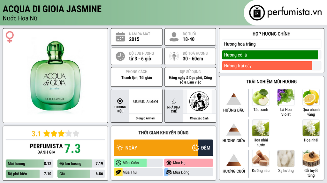This screenshot has height=183, width=327.
Task: Click the longevity value từ 3 - 6 giờ
Action: tap(140, 59)
